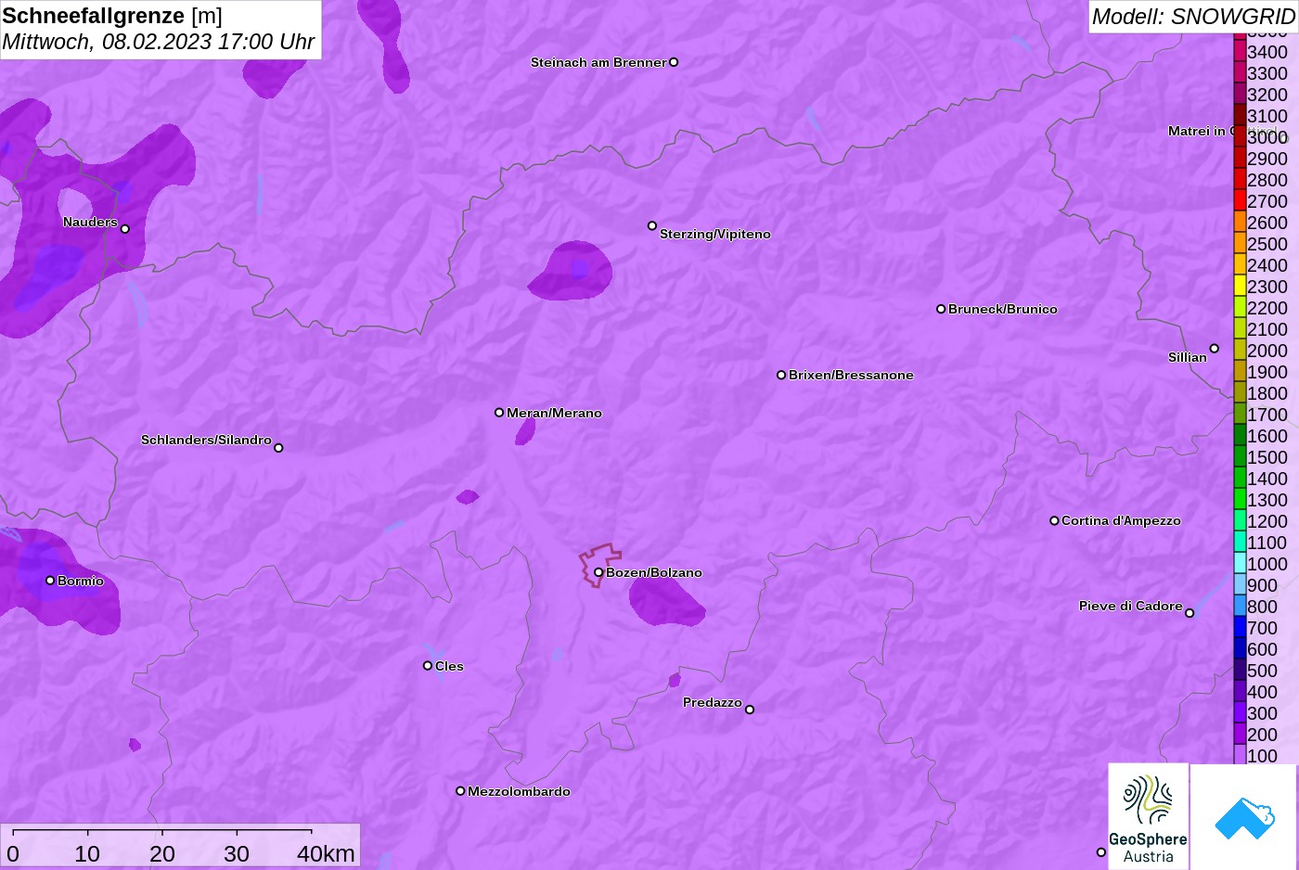Click the Brixen/Bressanone marker circle
Screen dimensions: 1299x870
[781, 375]
